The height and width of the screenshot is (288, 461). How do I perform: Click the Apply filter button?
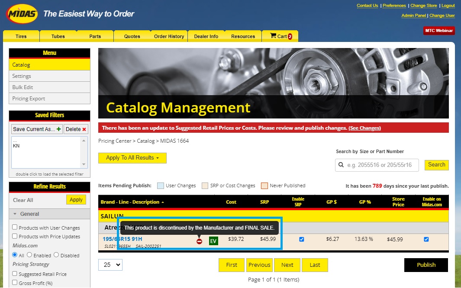pos(76,200)
